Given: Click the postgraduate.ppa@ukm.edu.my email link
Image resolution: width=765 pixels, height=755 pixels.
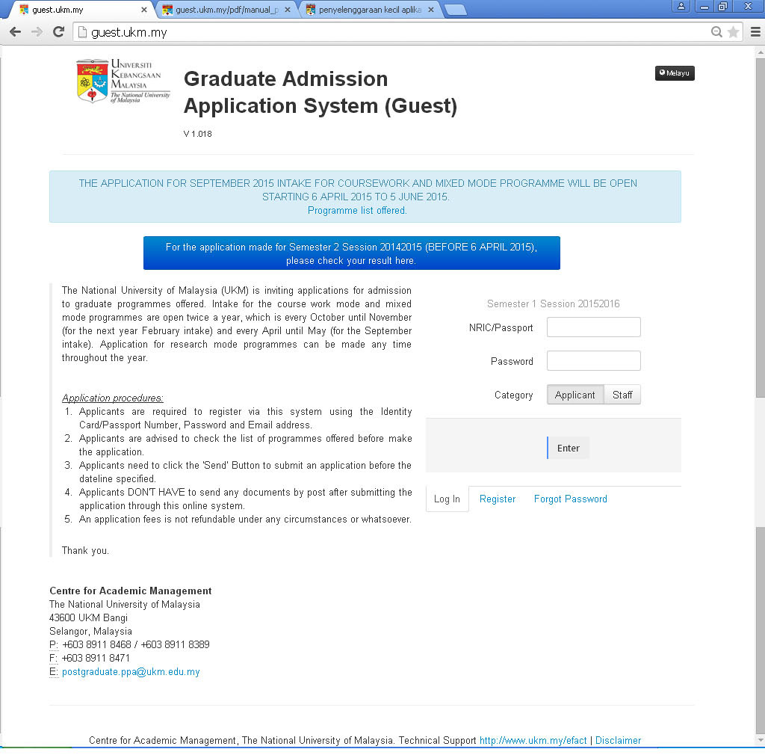Looking at the screenshot, I should point(131,672).
